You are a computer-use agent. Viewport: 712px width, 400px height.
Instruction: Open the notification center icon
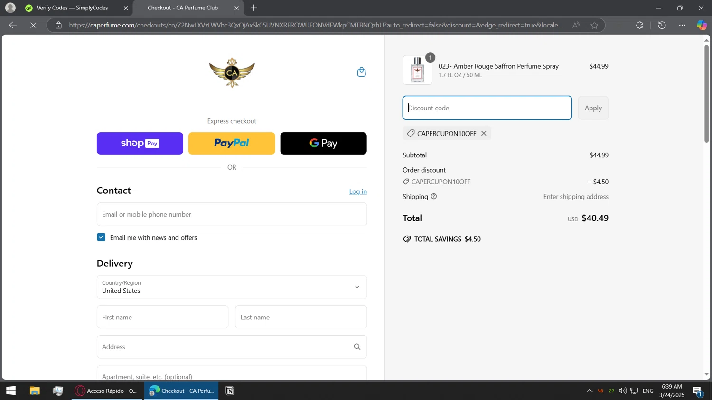pyautogui.click(x=698, y=391)
